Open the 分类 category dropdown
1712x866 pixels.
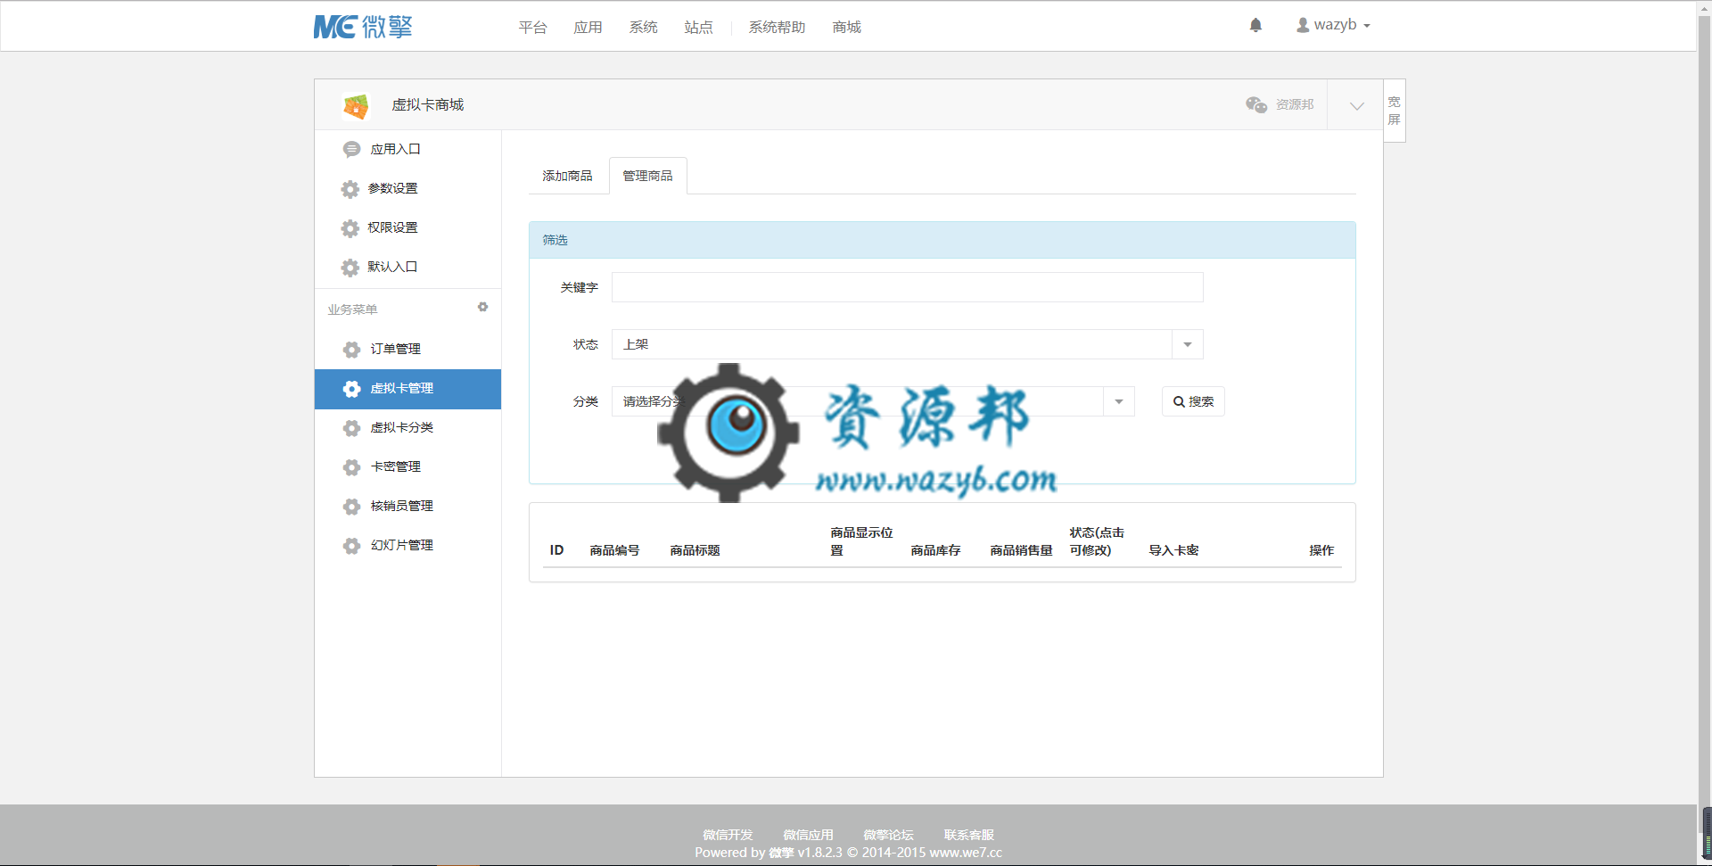click(873, 401)
